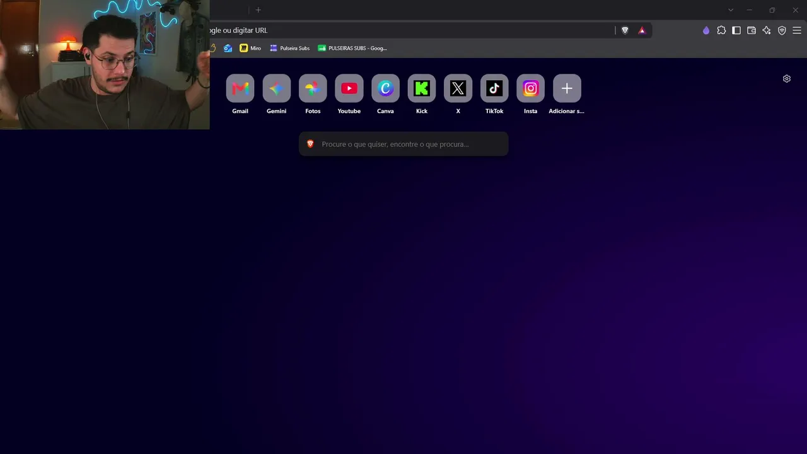The width and height of the screenshot is (807, 454).
Task: Open the PULSEIRAS SUBS Google Sheets bookmark
Action: (x=352, y=48)
